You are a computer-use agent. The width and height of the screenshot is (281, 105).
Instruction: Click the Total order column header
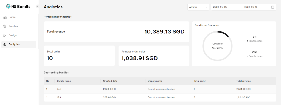pyautogui.click(x=200, y=81)
